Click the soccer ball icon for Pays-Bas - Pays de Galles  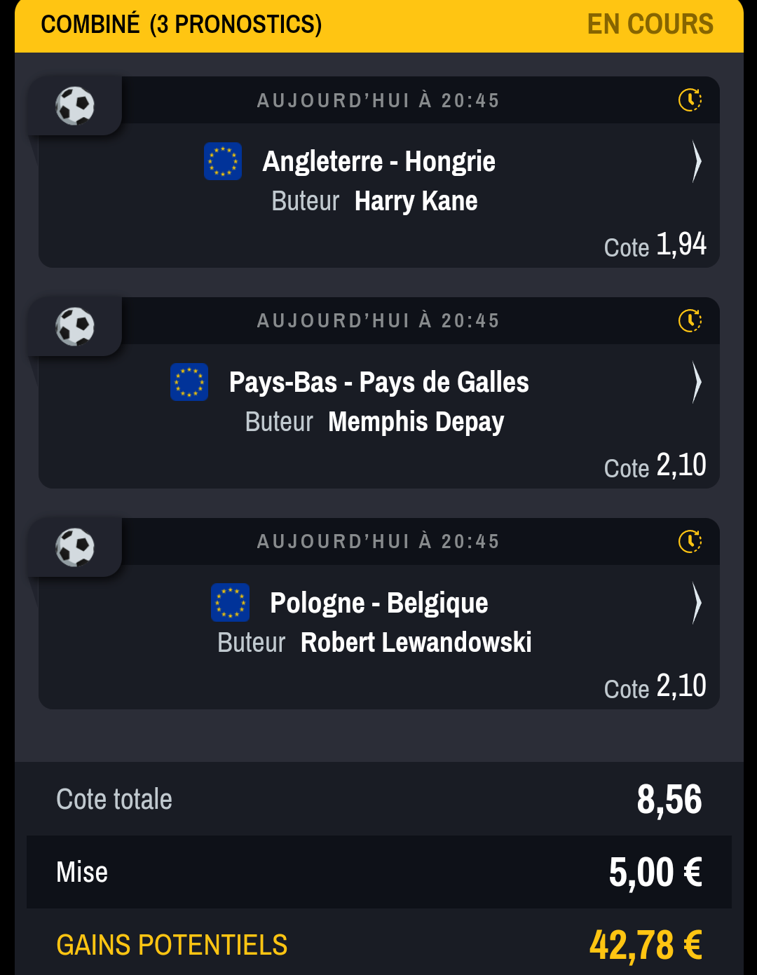click(x=75, y=327)
